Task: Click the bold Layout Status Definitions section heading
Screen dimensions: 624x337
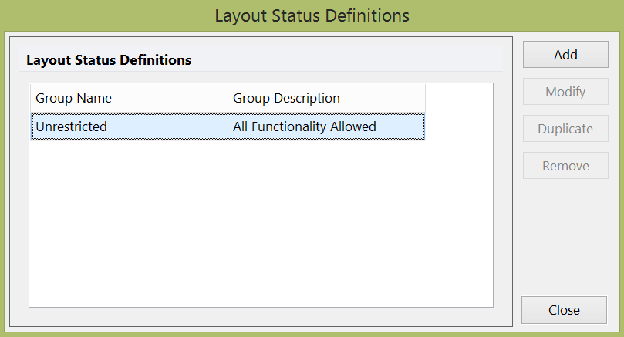Action: 109,59
